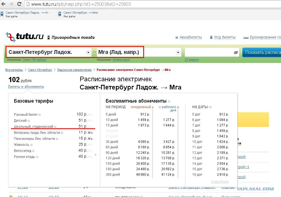Open the calendar icon in the date field

click(236, 53)
